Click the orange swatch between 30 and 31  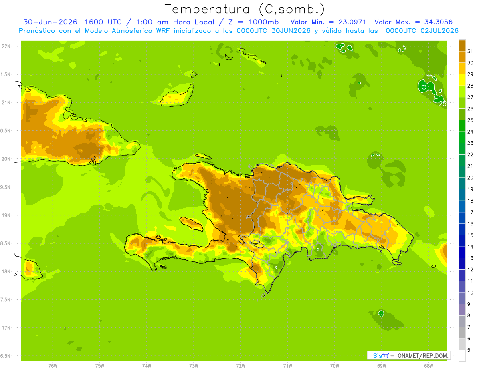(x=462, y=57)
